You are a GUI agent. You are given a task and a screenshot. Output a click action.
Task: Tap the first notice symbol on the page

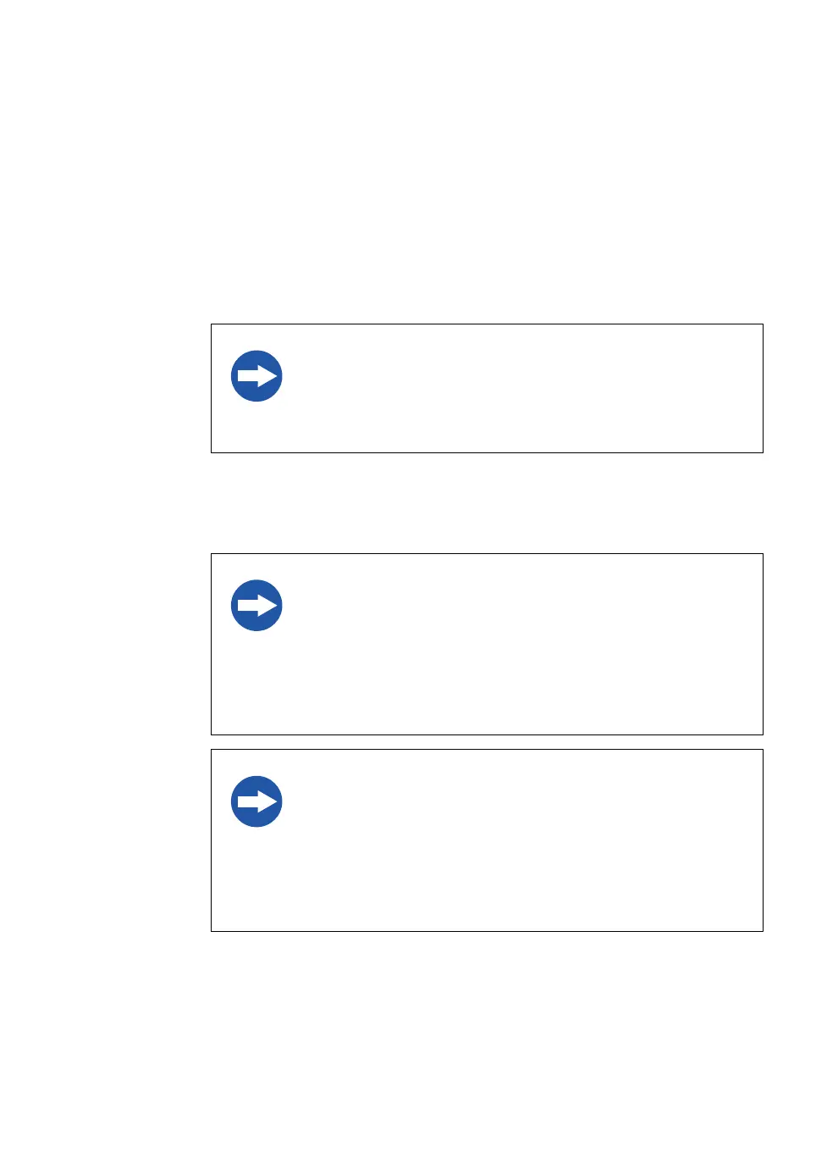[256, 376]
